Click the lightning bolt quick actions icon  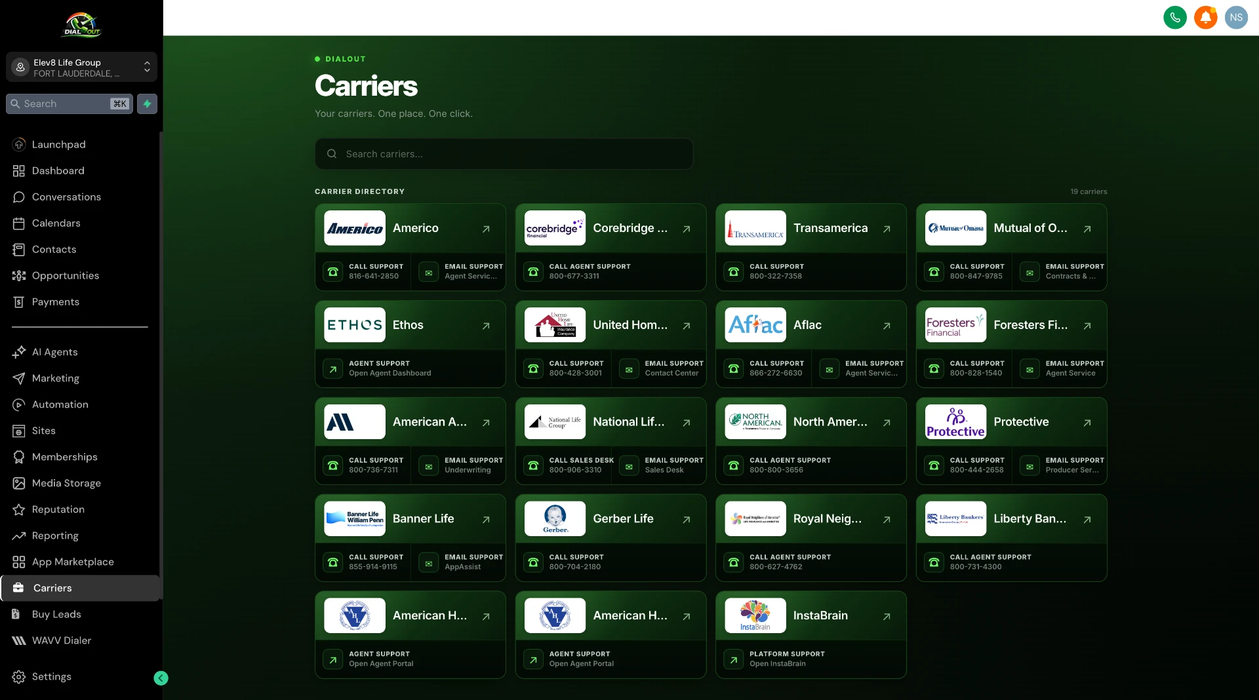coord(147,104)
